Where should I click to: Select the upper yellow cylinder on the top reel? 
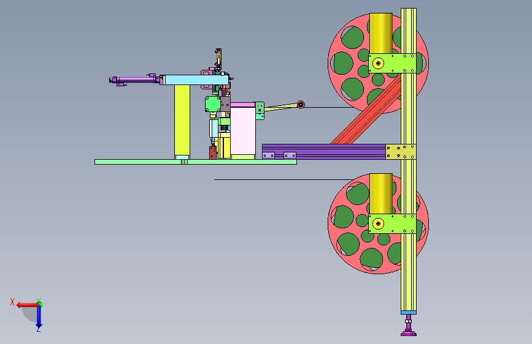381,33
